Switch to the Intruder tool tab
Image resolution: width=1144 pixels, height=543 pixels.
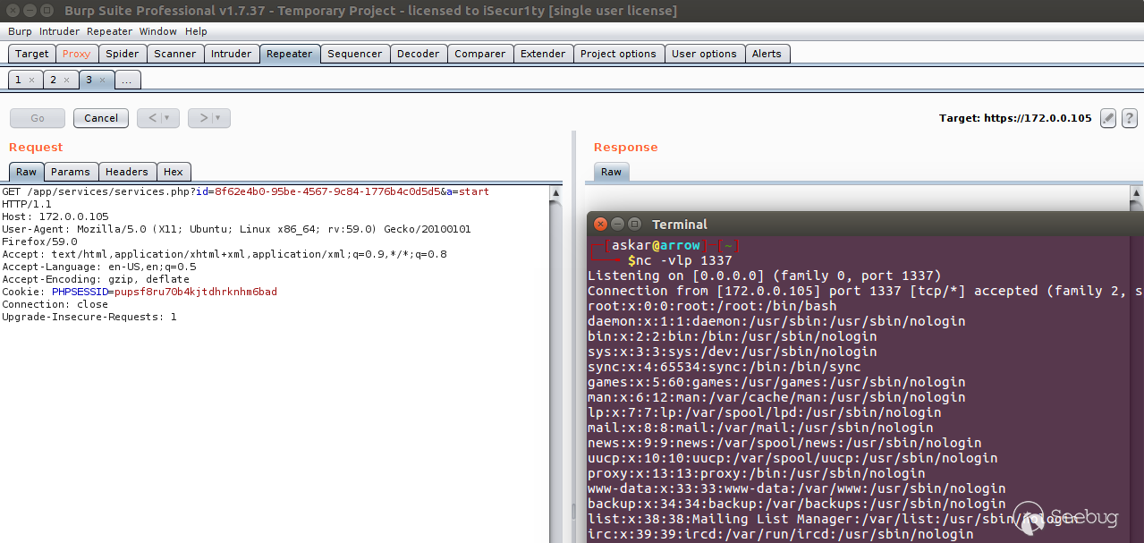(232, 54)
